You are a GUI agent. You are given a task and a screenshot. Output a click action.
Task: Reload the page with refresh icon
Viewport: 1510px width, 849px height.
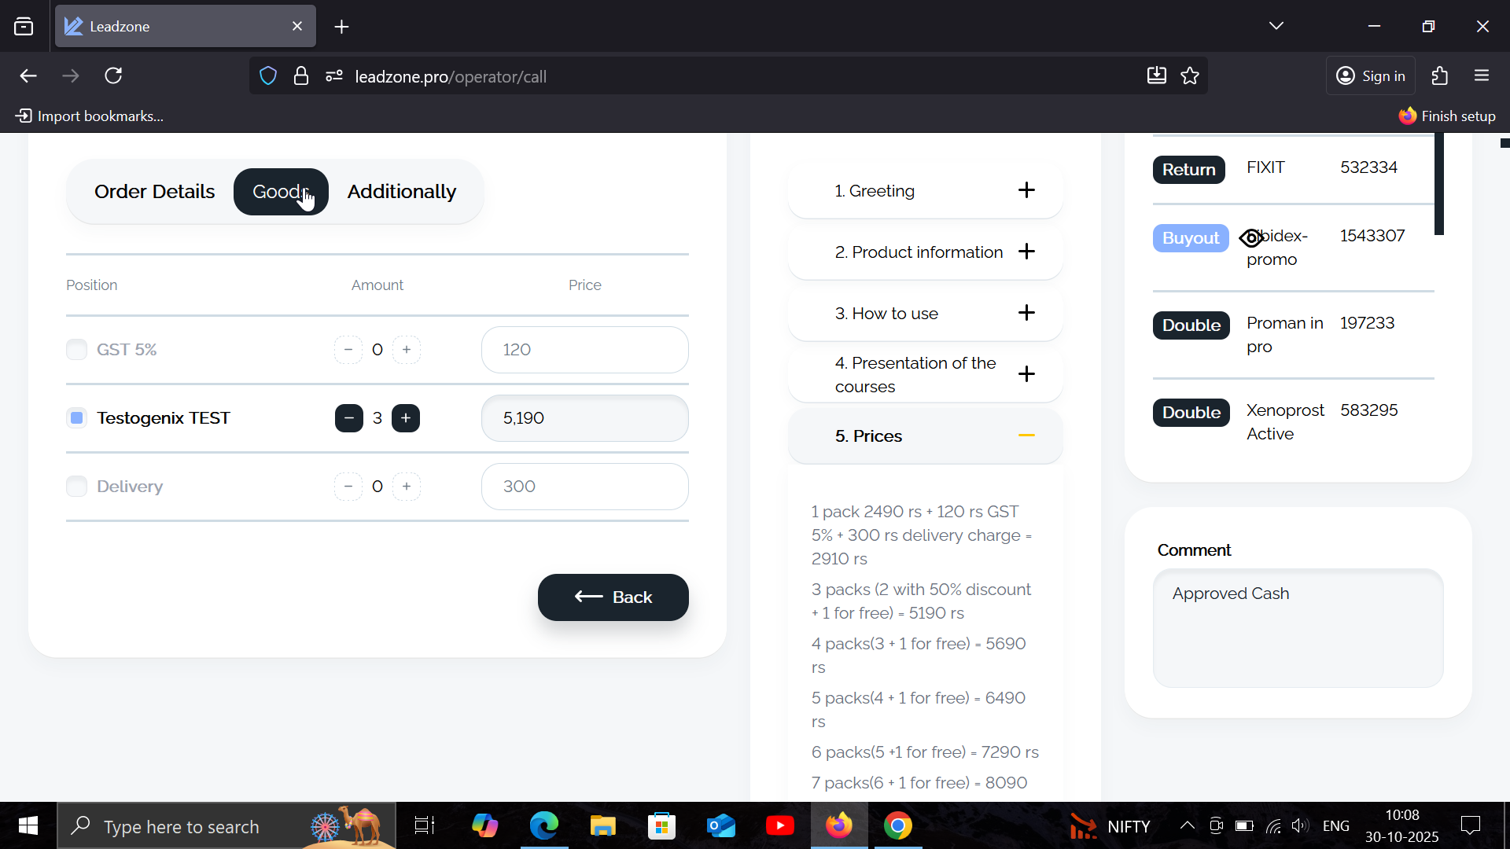tap(113, 76)
